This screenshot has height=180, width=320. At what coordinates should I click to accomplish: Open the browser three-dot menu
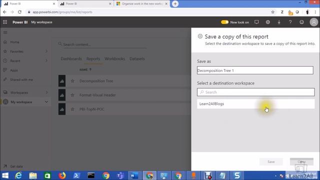point(315,12)
